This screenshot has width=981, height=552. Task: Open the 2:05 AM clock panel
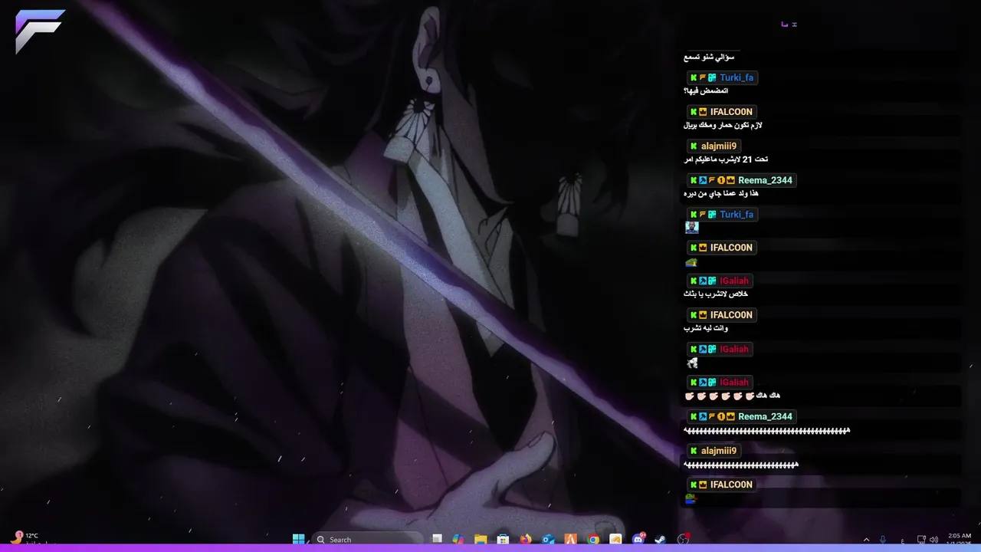[x=960, y=540]
